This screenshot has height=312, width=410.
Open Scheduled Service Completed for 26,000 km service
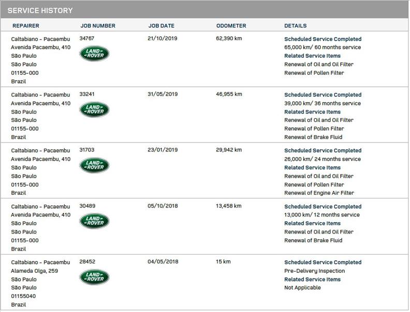pyautogui.click(x=323, y=151)
